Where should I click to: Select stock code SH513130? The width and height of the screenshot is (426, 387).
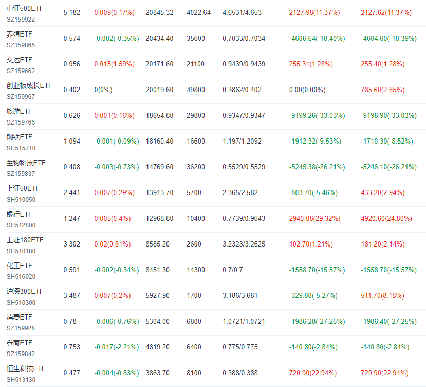coord(21,380)
